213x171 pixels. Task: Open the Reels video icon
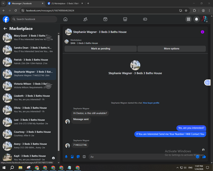coord(105,19)
